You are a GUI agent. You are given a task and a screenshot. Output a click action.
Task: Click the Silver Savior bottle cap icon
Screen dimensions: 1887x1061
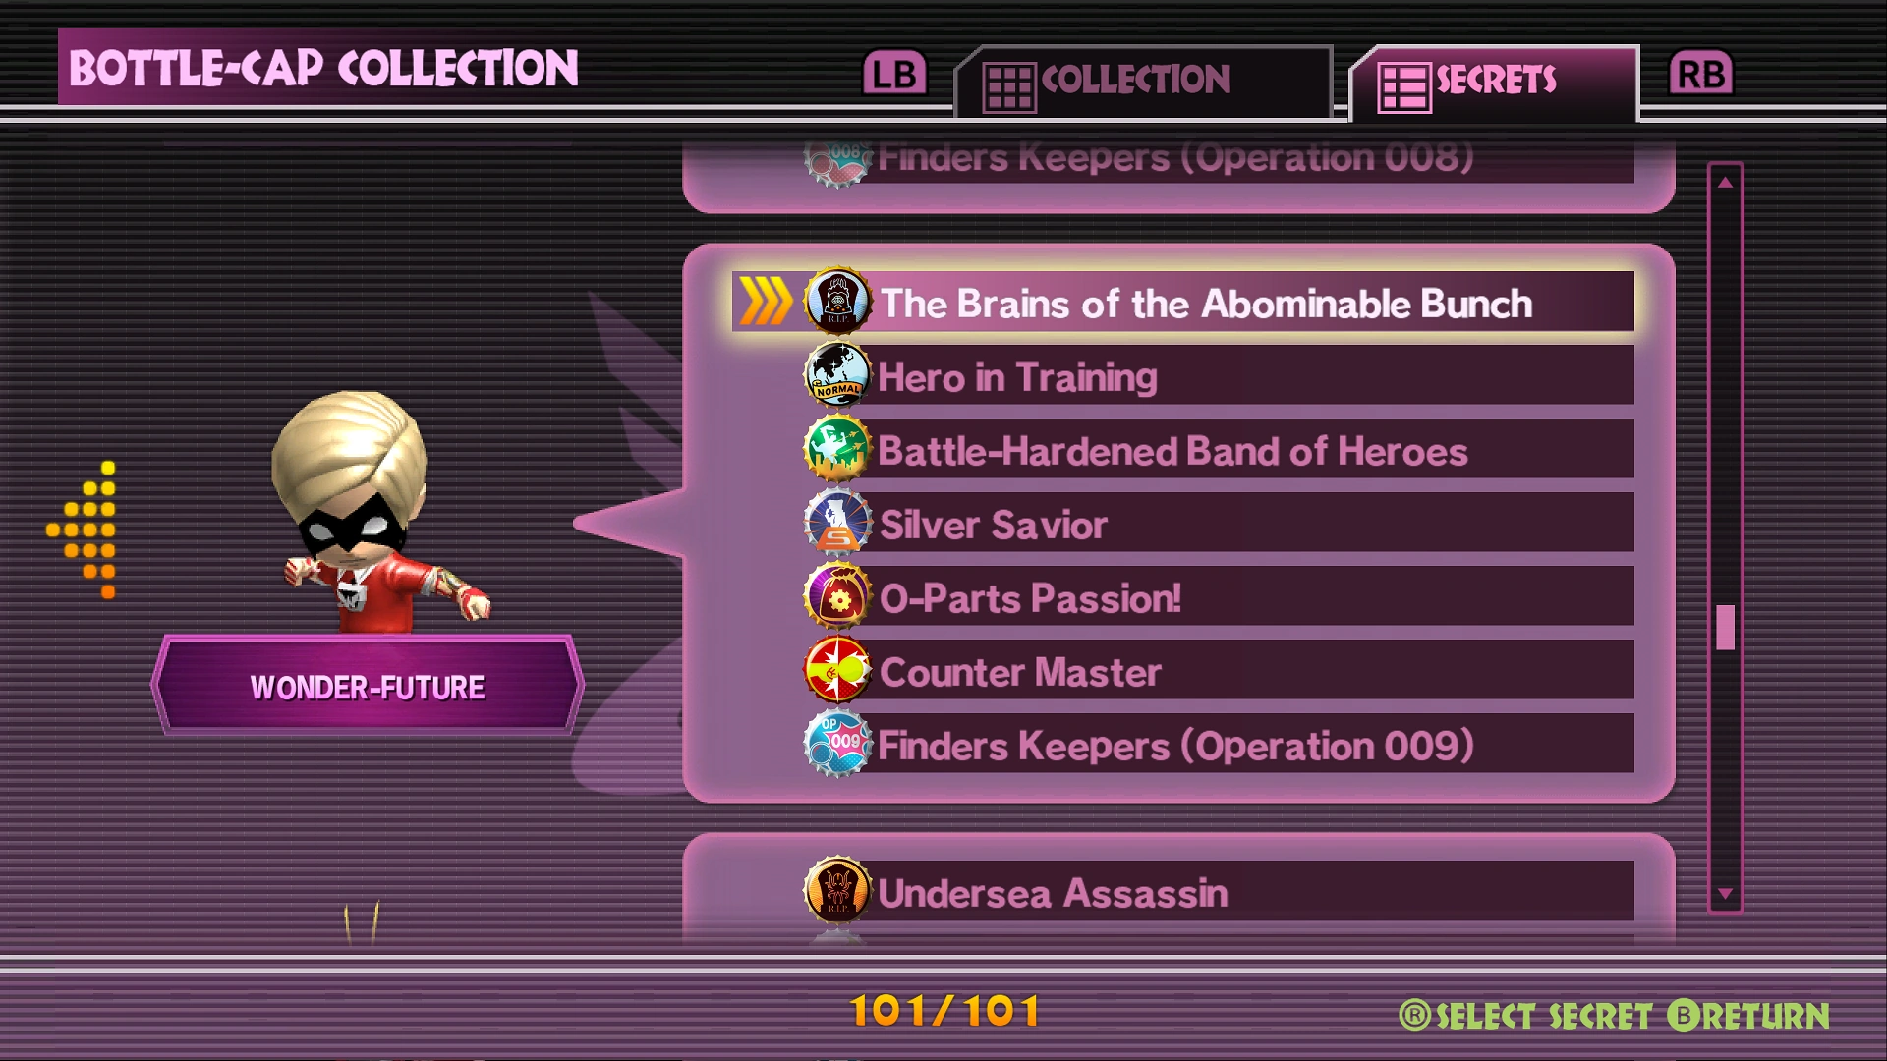click(x=837, y=523)
